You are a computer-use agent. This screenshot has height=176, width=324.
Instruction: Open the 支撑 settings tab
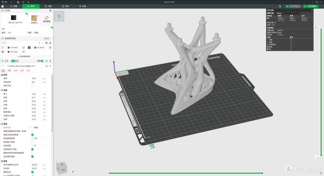click(22, 70)
